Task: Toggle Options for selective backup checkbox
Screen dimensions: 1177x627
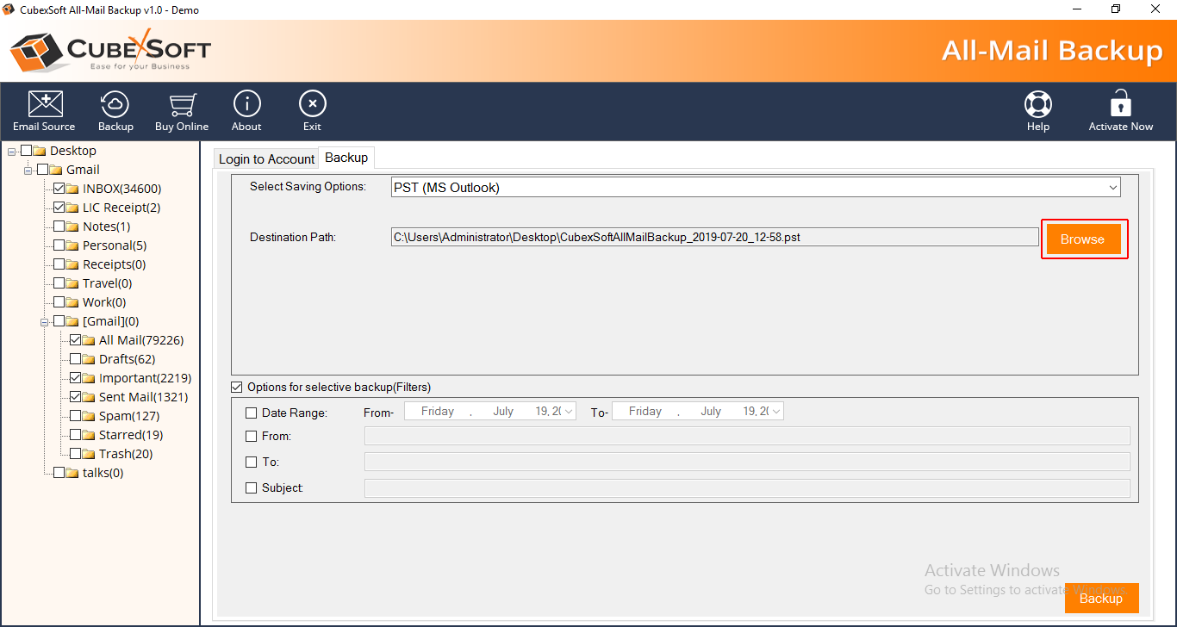Action: click(237, 388)
